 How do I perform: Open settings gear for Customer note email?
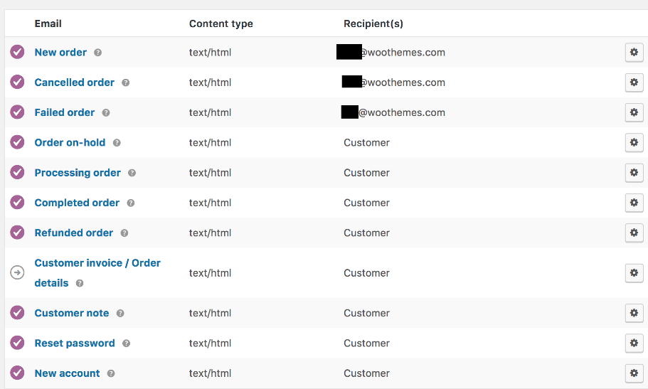point(634,313)
